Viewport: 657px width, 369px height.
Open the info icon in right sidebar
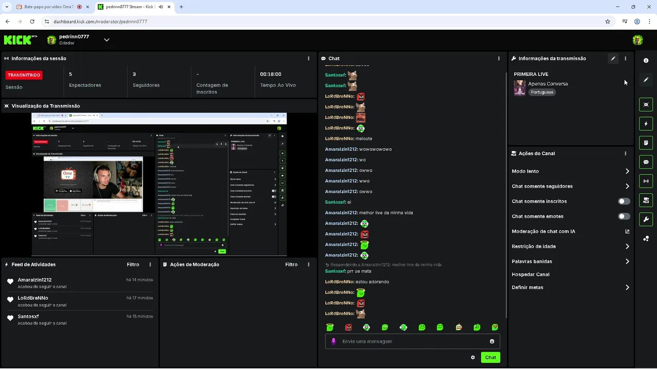[x=646, y=60]
